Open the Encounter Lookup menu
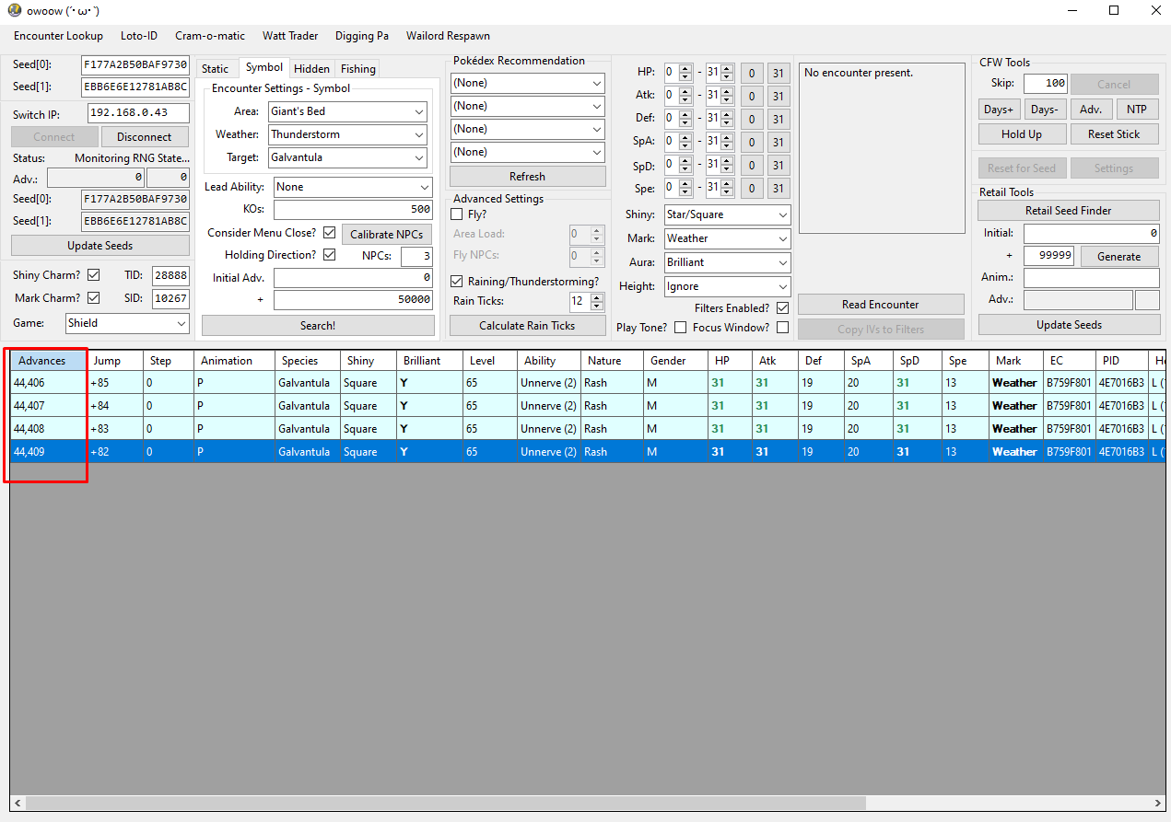This screenshot has width=1171, height=822. 58,36
